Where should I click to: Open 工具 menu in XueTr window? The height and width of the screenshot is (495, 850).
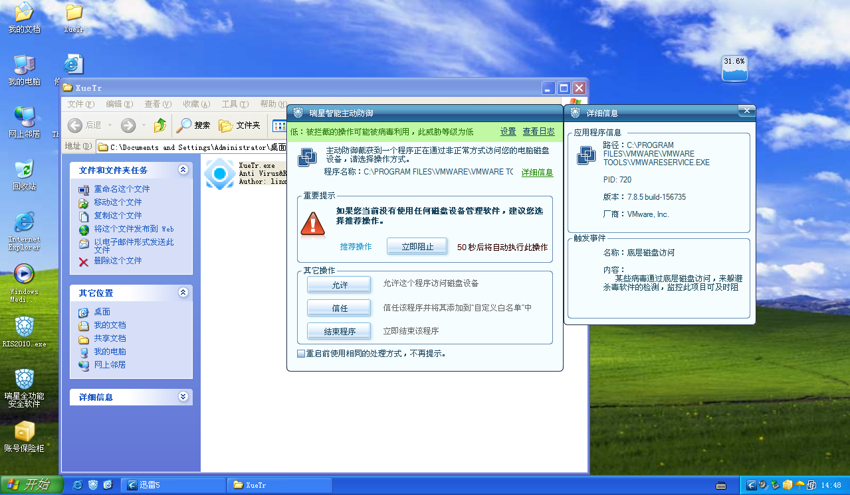click(235, 104)
